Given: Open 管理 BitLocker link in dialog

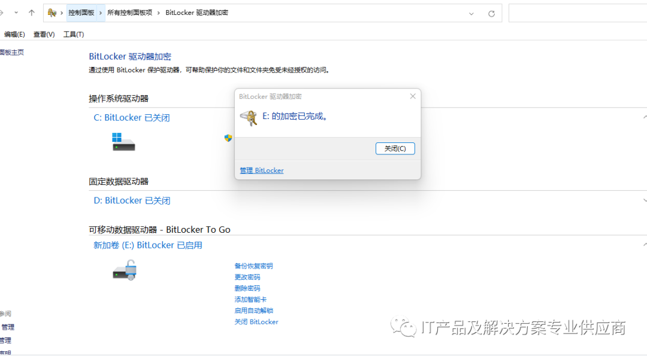Looking at the screenshot, I should pyautogui.click(x=262, y=170).
